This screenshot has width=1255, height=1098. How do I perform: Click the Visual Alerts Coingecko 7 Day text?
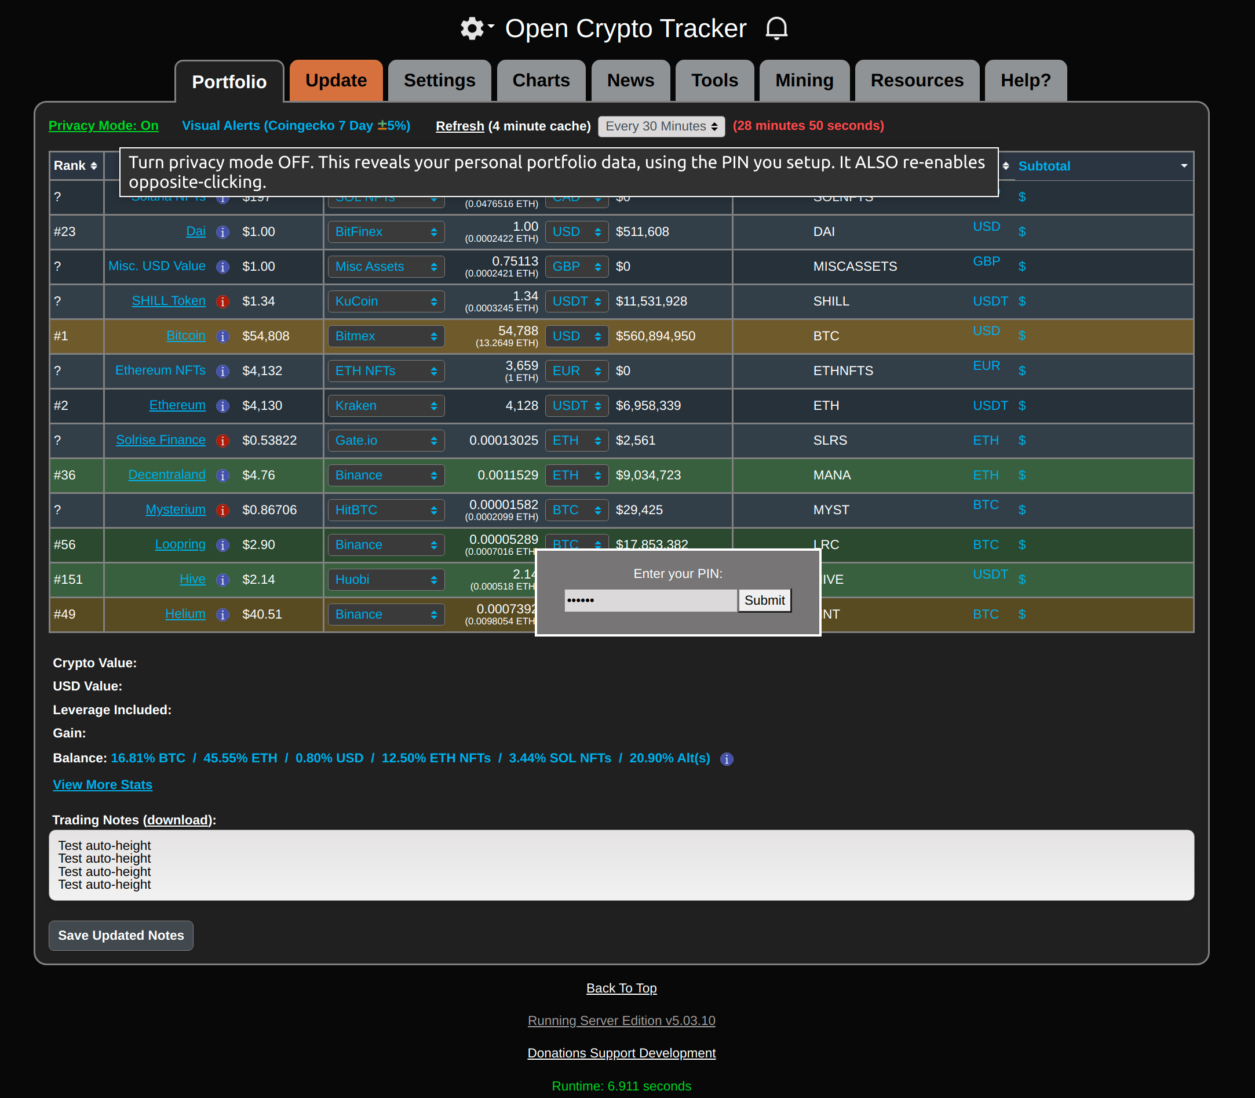point(296,126)
